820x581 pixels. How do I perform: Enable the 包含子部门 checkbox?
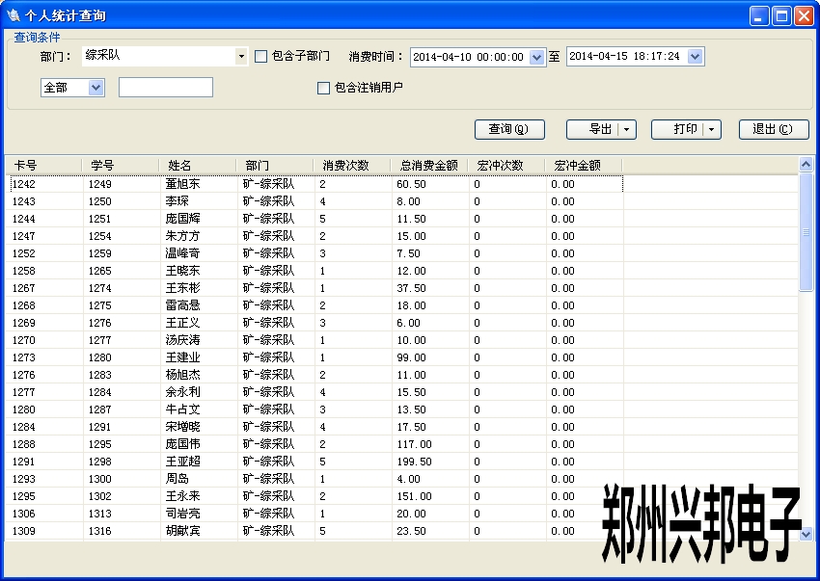tap(260, 57)
